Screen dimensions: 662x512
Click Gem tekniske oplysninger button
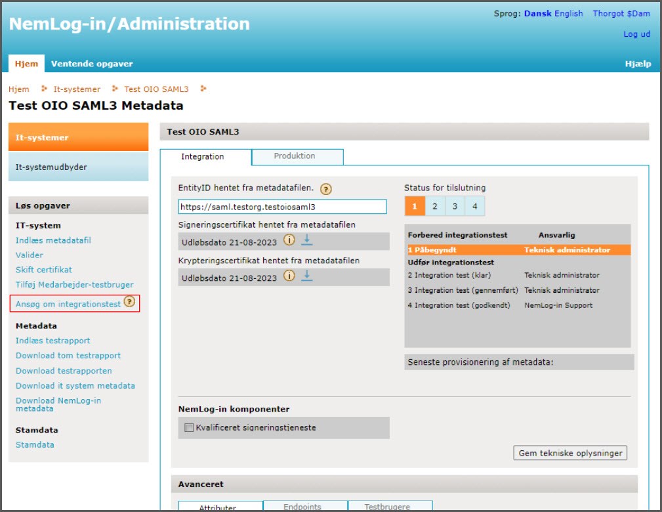(x=570, y=453)
